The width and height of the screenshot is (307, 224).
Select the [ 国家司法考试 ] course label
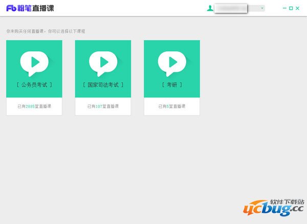pos(103,85)
